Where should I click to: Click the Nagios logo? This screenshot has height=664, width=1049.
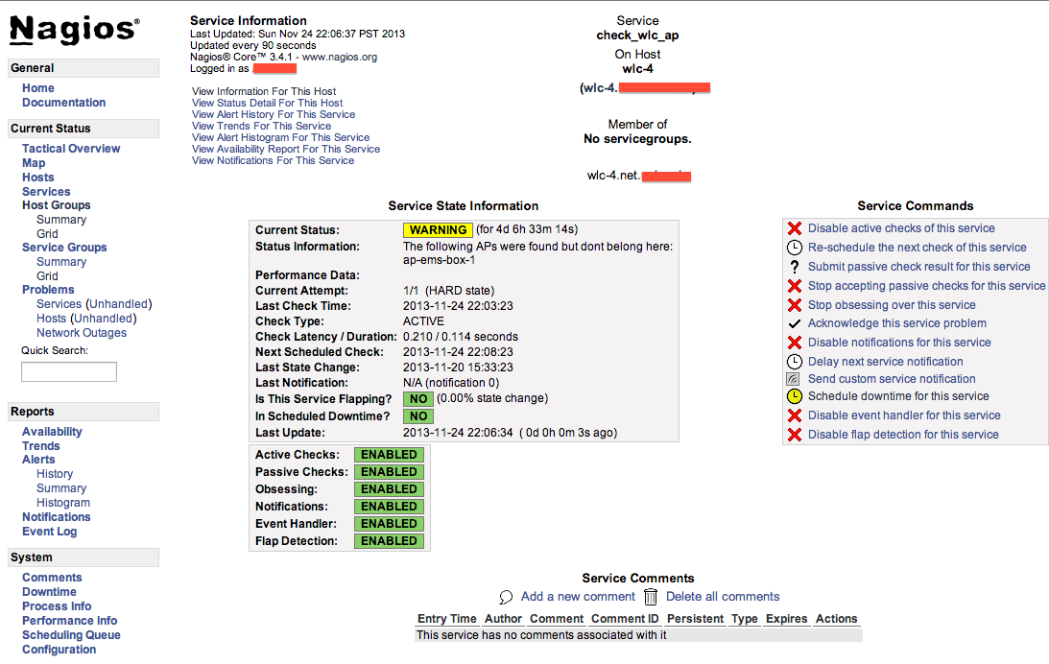pos(72,30)
